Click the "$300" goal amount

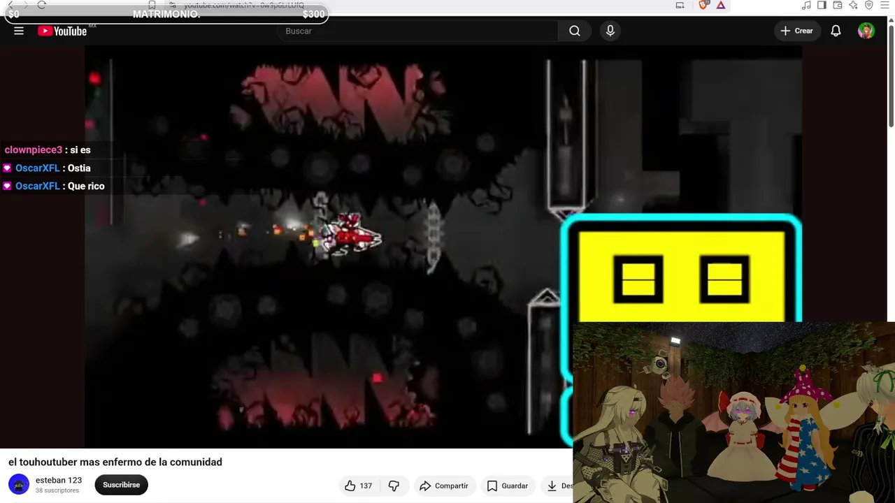click(x=314, y=14)
